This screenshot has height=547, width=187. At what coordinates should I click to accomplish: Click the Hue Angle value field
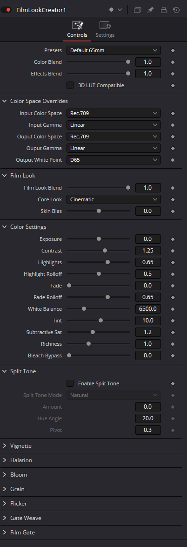click(x=148, y=418)
